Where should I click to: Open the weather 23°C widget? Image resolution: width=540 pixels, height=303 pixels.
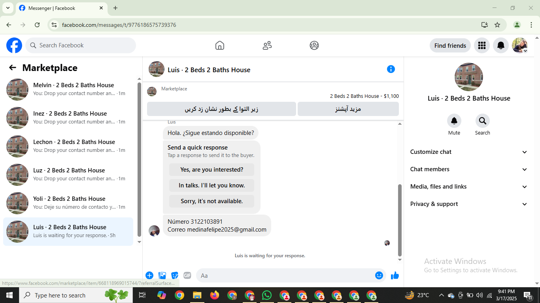click(x=417, y=295)
